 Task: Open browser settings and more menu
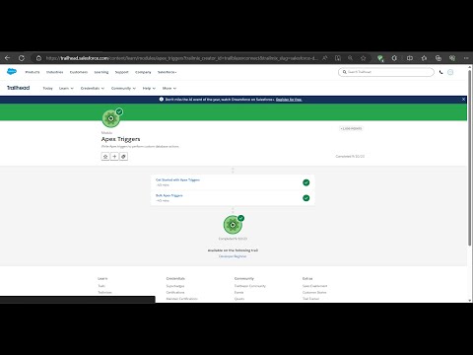(x=466, y=58)
